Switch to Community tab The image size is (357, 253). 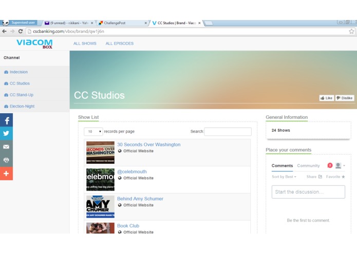[308, 165]
